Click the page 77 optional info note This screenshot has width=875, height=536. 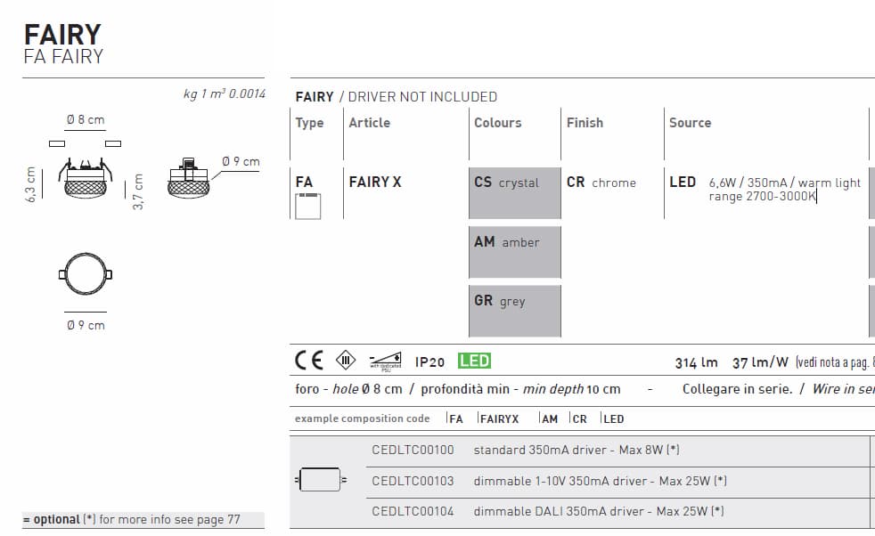point(129,518)
